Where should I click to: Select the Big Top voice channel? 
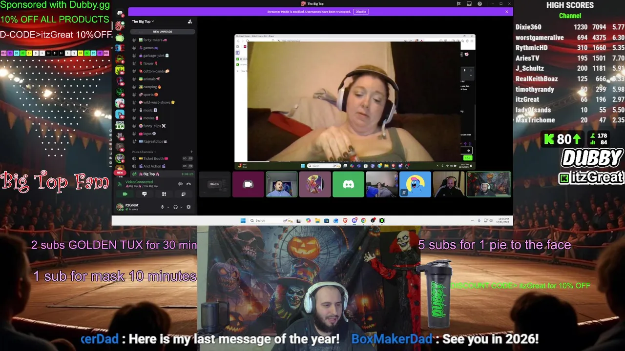coord(163,174)
